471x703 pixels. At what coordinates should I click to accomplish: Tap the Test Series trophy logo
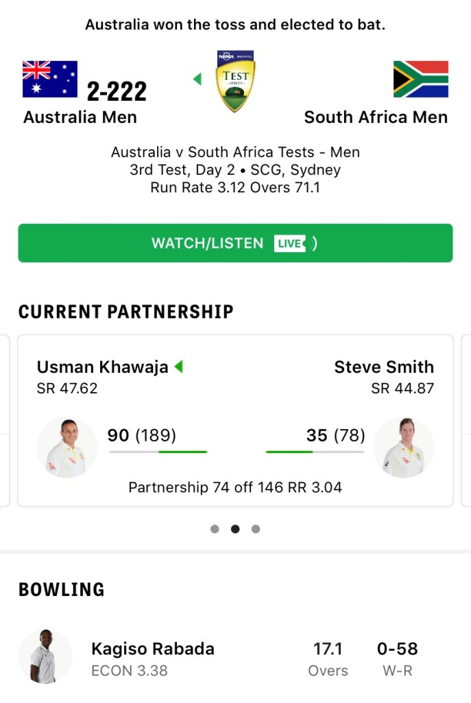point(235,81)
